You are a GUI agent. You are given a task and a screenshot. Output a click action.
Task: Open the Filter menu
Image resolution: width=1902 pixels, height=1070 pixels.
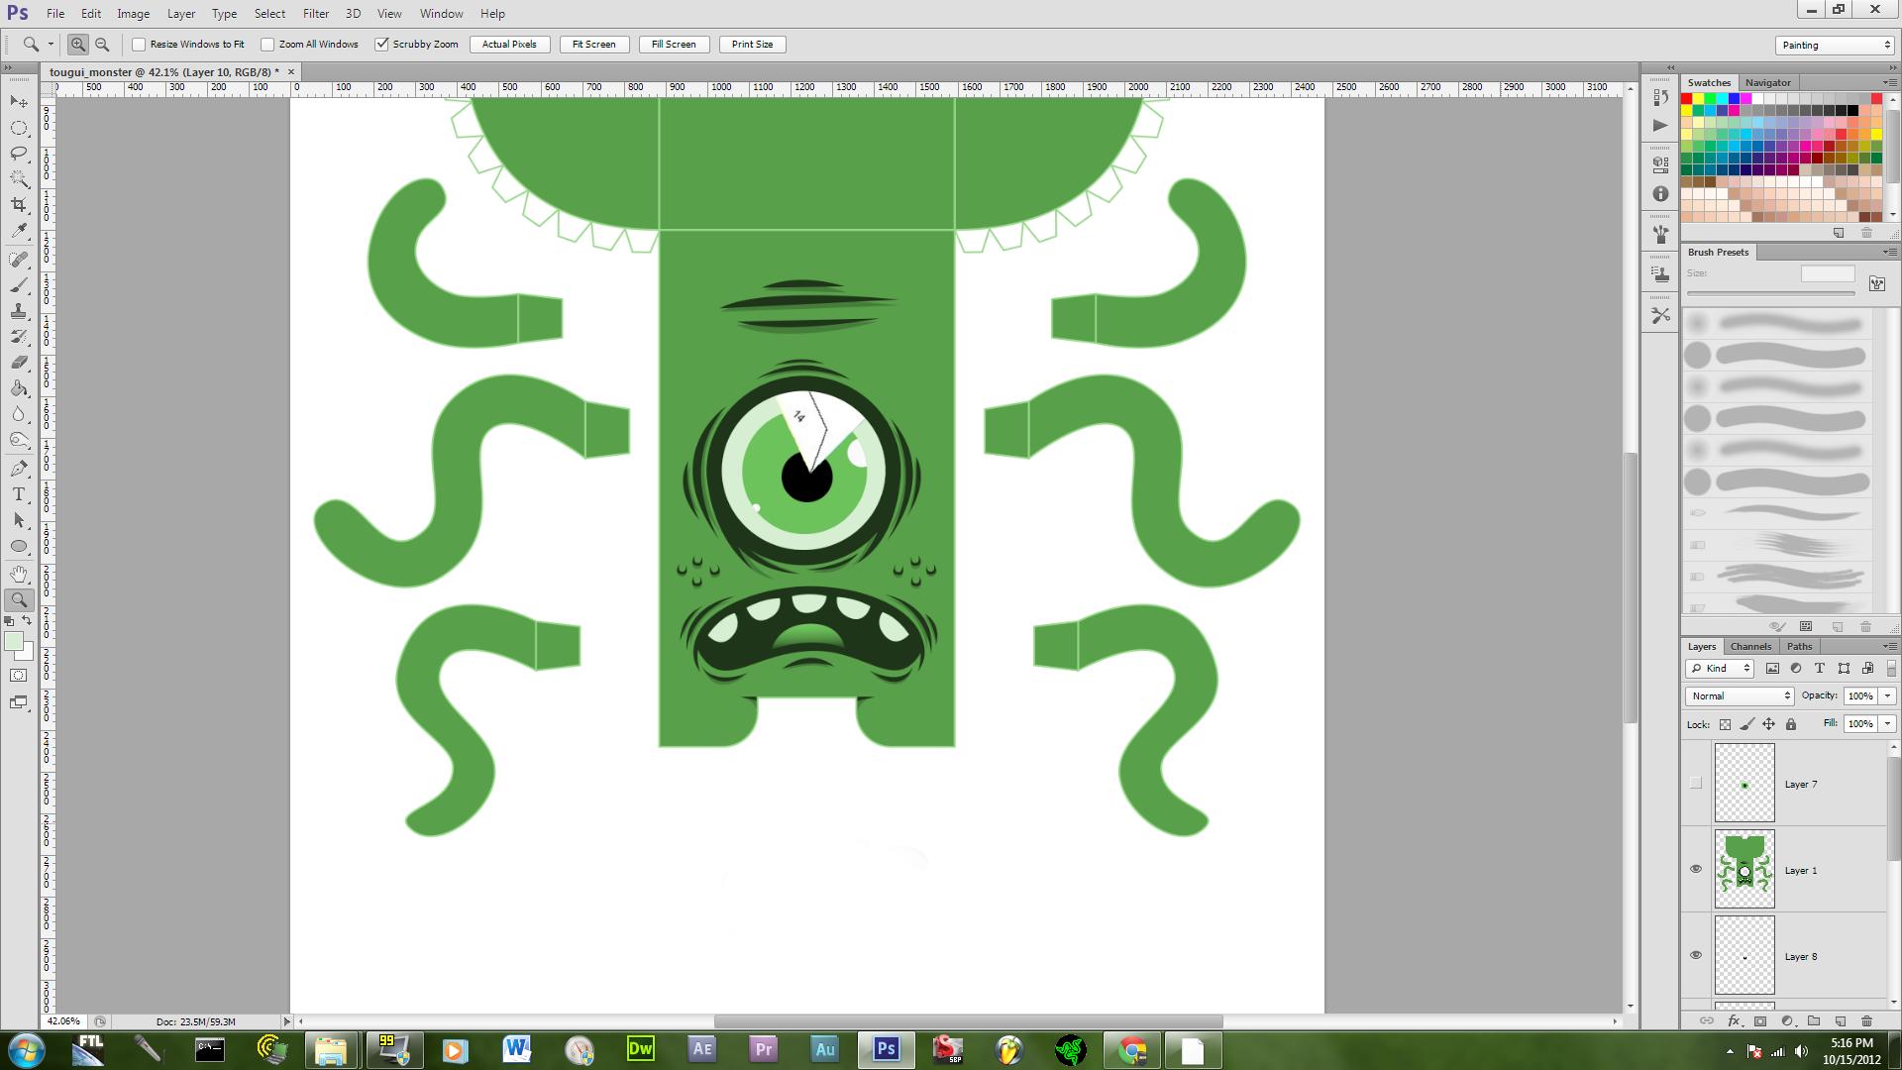[x=316, y=14]
